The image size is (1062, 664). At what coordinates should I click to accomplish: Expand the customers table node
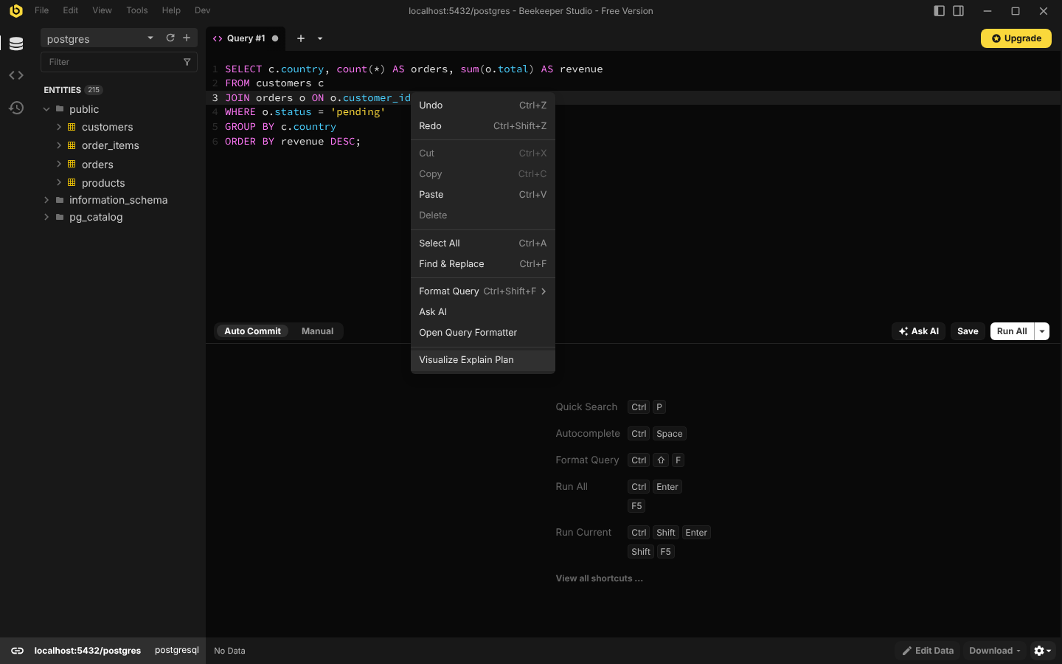click(x=59, y=127)
